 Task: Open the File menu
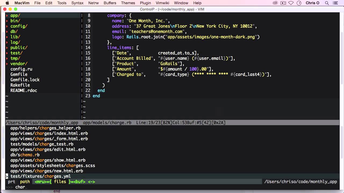37,3
